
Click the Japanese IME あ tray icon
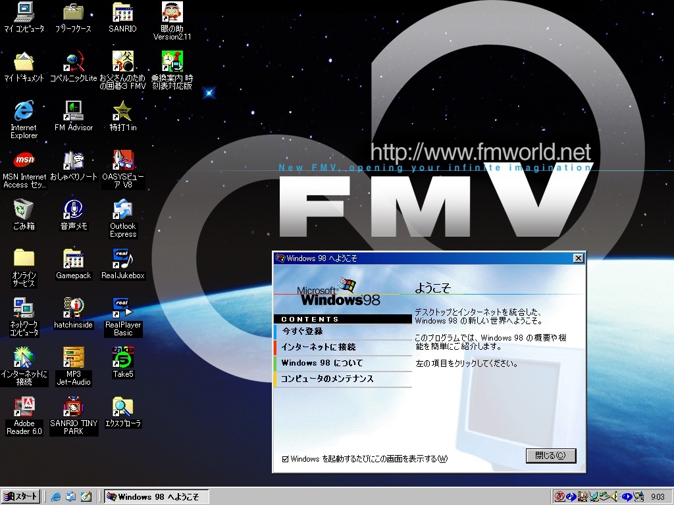point(560,497)
